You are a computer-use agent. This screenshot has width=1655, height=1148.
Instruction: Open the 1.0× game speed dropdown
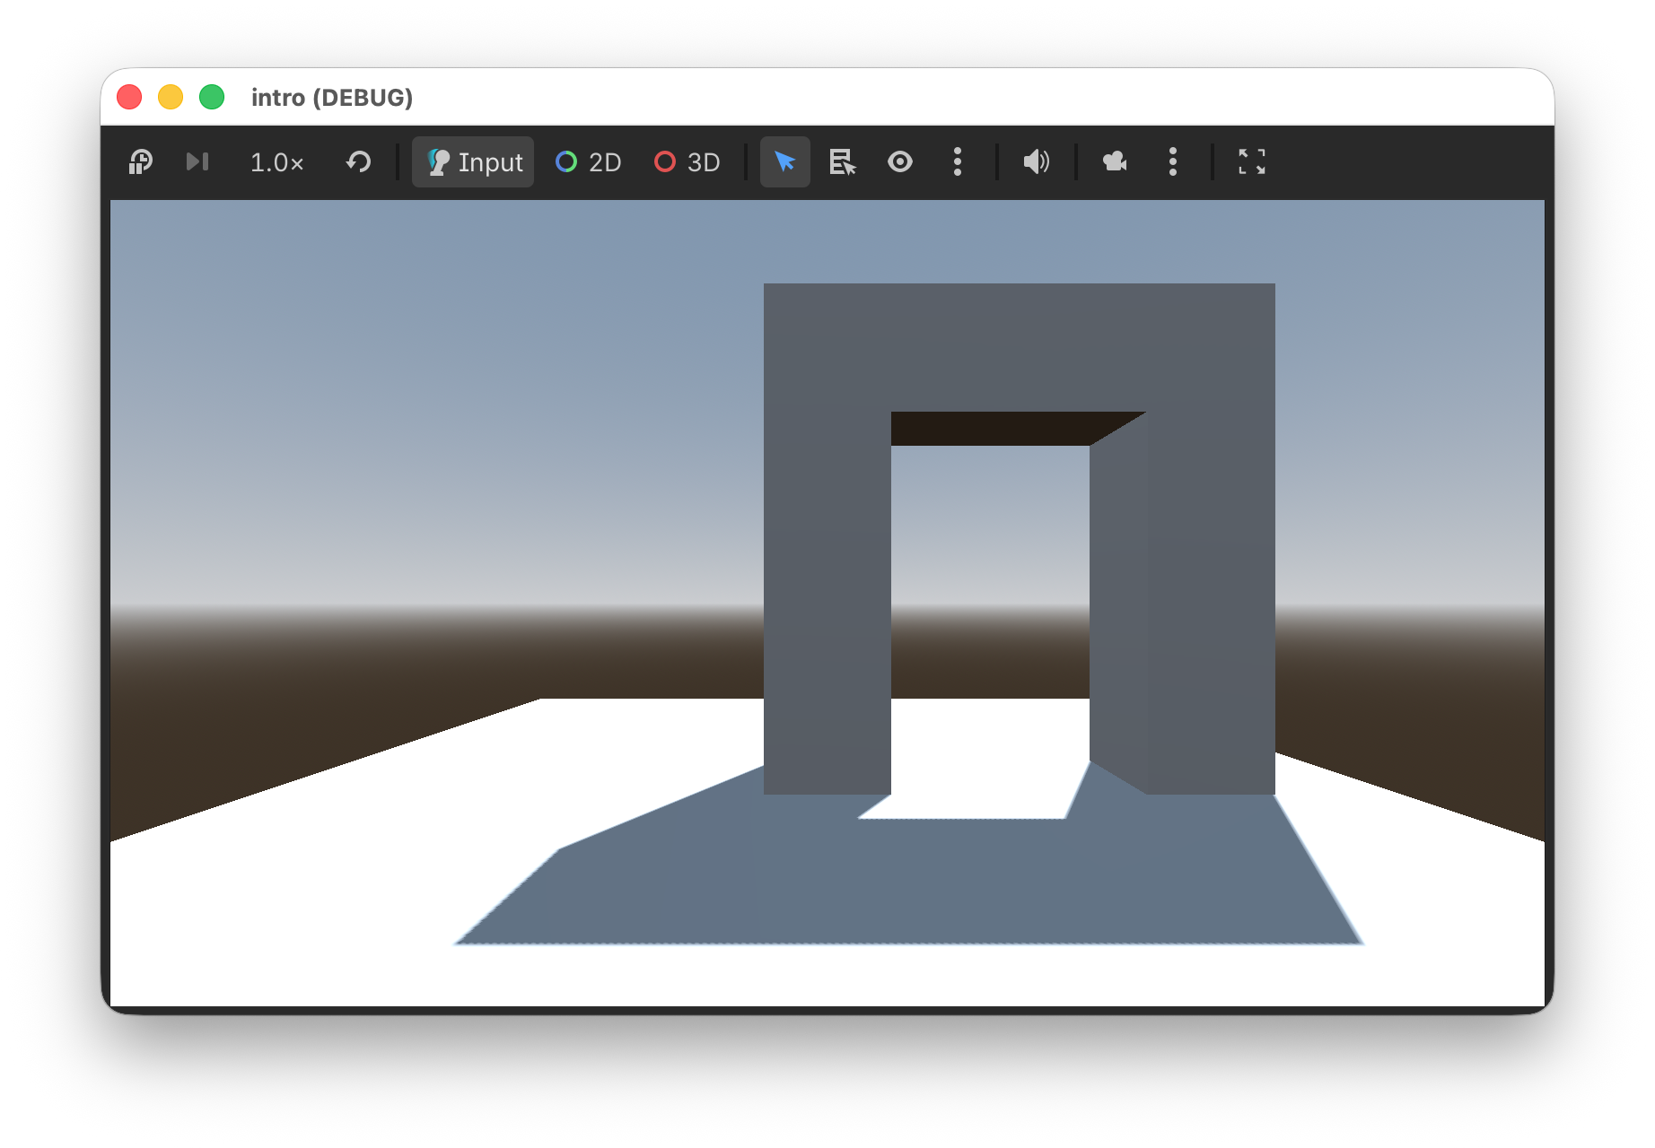276,162
